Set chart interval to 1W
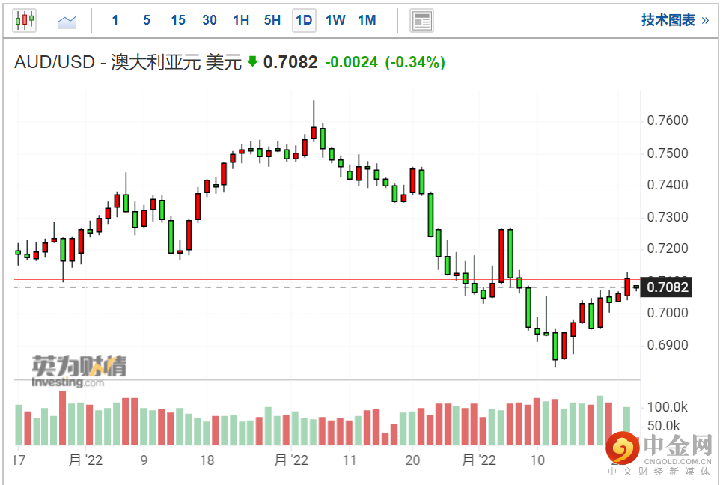This screenshot has width=723, height=485. point(335,20)
